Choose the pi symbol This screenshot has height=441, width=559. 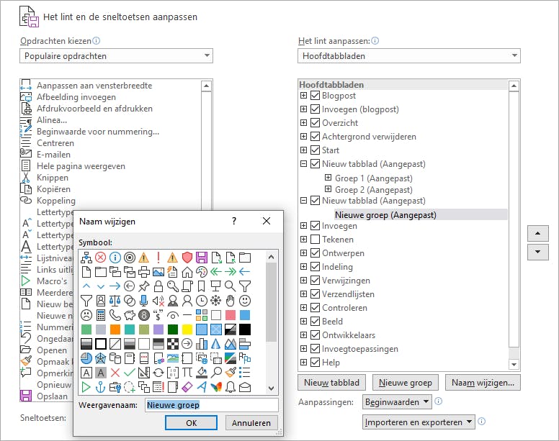[187, 373]
